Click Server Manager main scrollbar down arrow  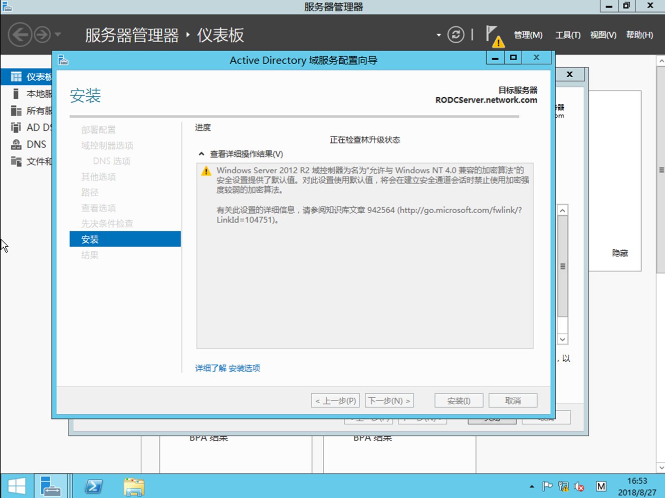[661, 467]
